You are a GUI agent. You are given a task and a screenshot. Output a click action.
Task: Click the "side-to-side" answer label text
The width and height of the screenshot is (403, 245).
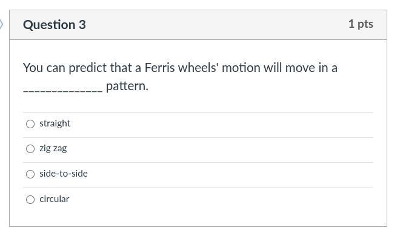[x=63, y=174]
